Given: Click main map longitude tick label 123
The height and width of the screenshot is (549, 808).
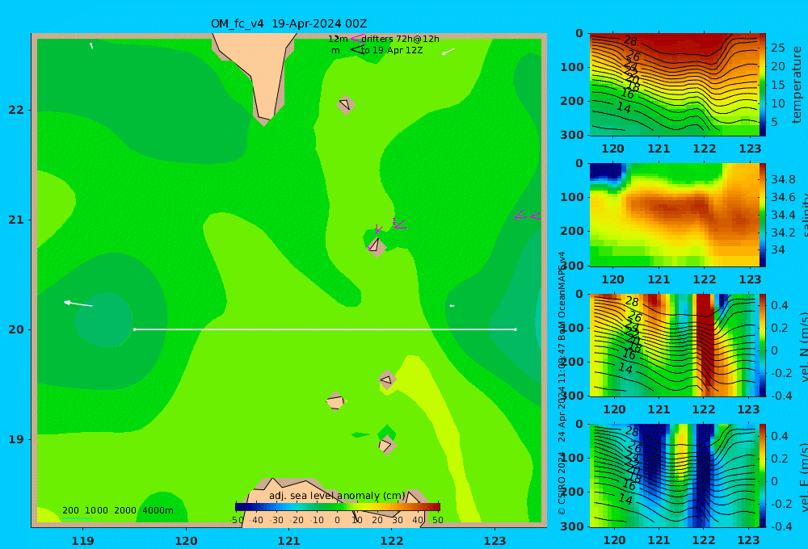Looking at the screenshot, I should click(494, 541).
